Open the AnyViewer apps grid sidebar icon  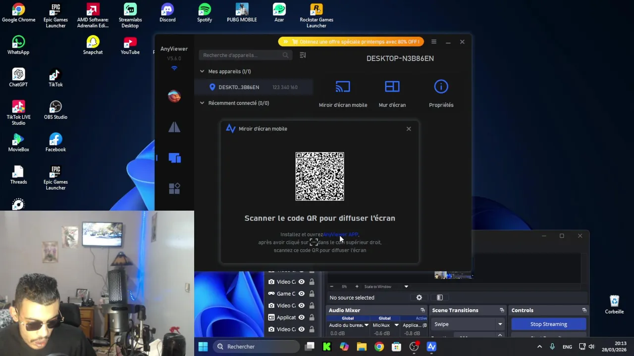[174, 188]
